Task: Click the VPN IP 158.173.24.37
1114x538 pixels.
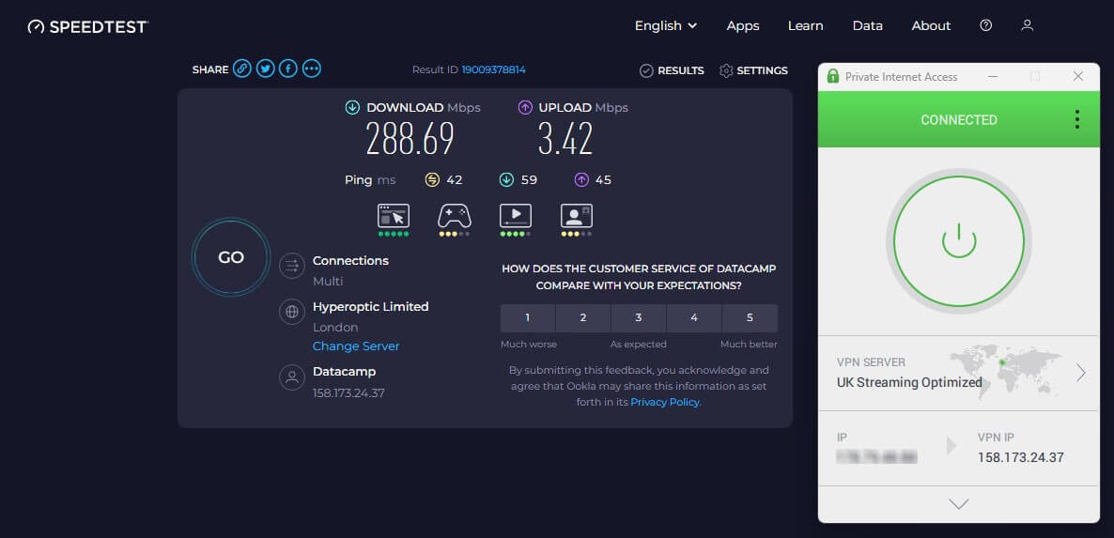Action: [x=1021, y=457]
